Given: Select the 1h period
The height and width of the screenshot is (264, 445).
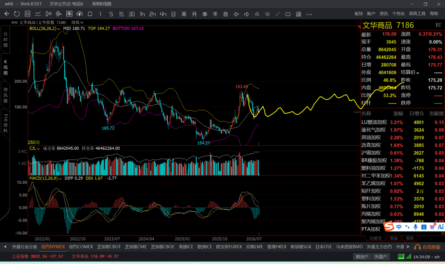Looking at the screenshot, I should (x=142, y=14).
